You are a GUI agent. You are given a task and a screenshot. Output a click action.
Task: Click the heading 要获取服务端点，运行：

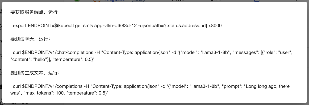pyautogui.click(x=35, y=12)
